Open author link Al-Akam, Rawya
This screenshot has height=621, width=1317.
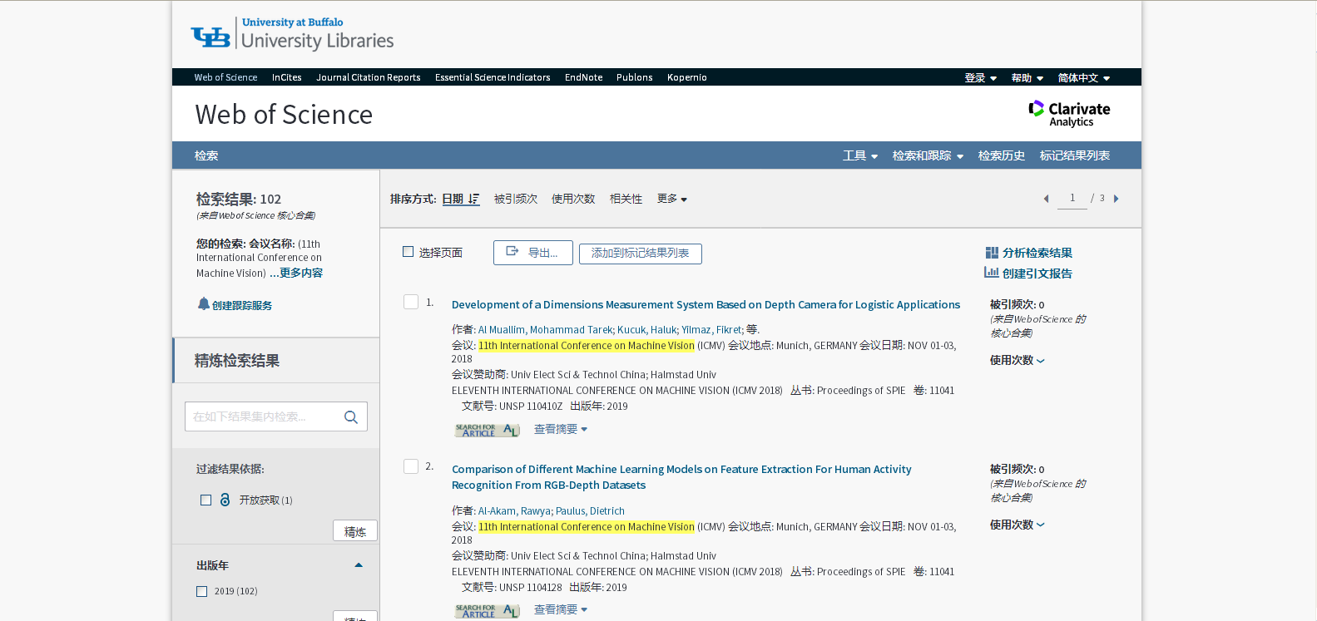(x=514, y=511)
